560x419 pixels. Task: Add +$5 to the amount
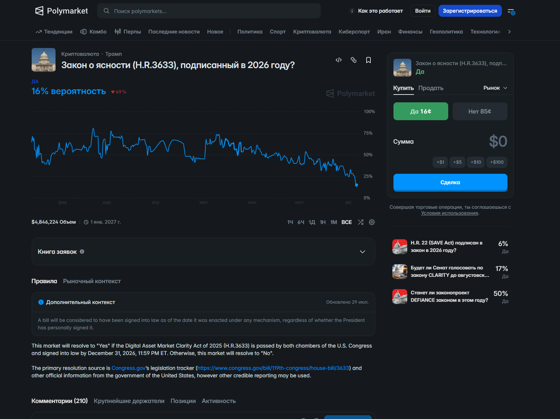[x=457, y=162]
